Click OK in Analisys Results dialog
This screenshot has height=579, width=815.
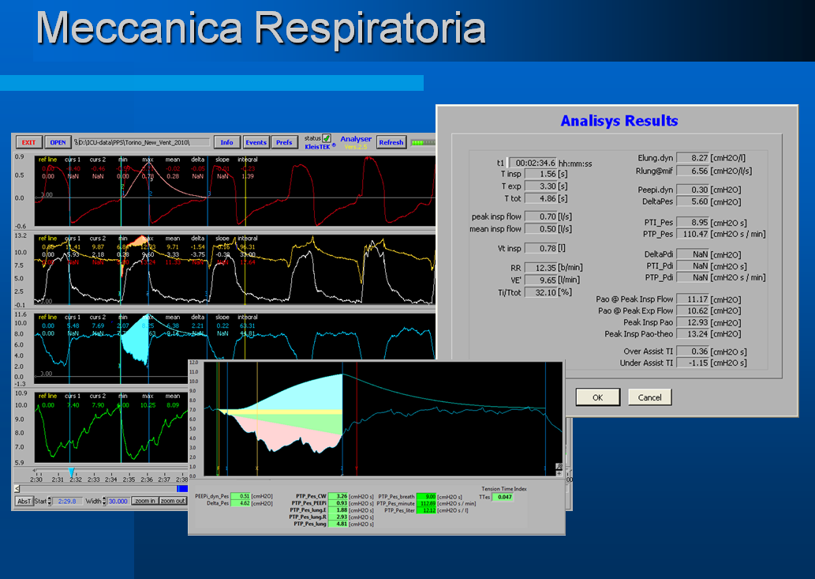[x=597, y=397]
